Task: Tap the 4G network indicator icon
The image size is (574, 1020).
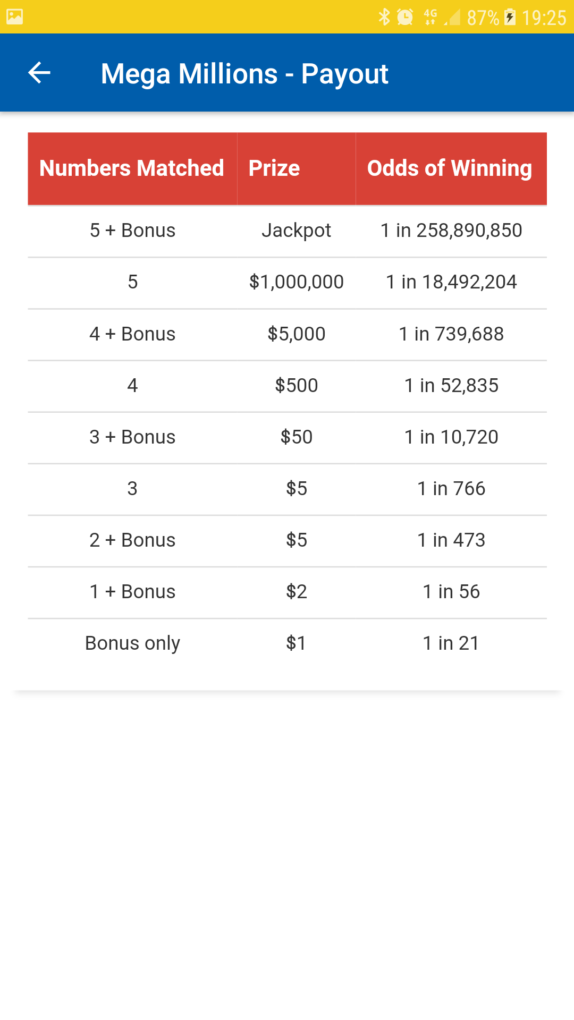Action: tap(430, 17)
